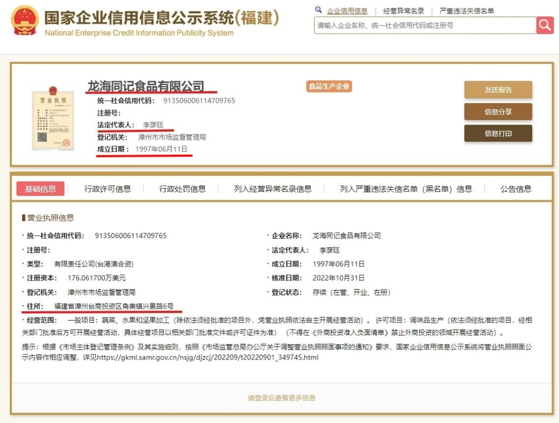This screenshot has width=559, height=423.
Task: Click the 食品生产企业 orange tag
Action: (x=329, y=87)
